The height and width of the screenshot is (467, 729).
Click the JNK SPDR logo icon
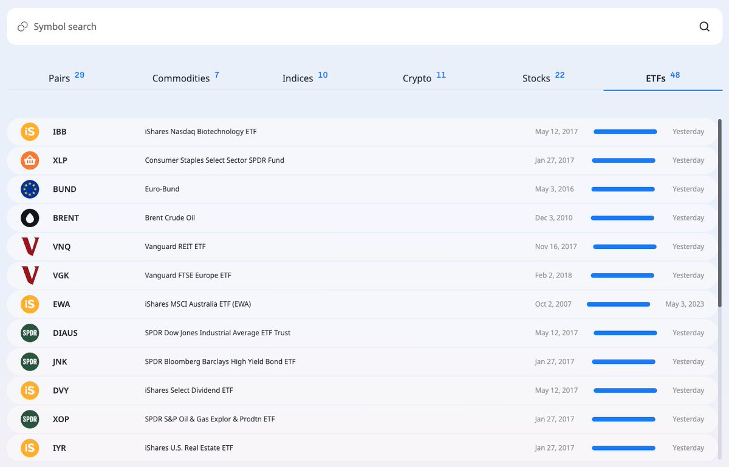tap(30, 361)
